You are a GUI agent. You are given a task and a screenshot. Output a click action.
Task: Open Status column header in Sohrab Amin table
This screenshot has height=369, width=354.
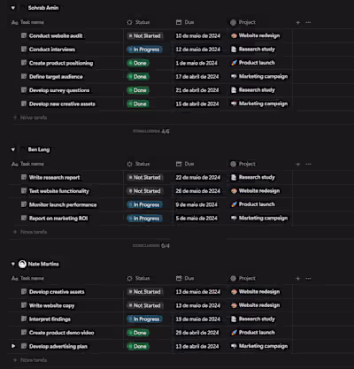(138, 22)
